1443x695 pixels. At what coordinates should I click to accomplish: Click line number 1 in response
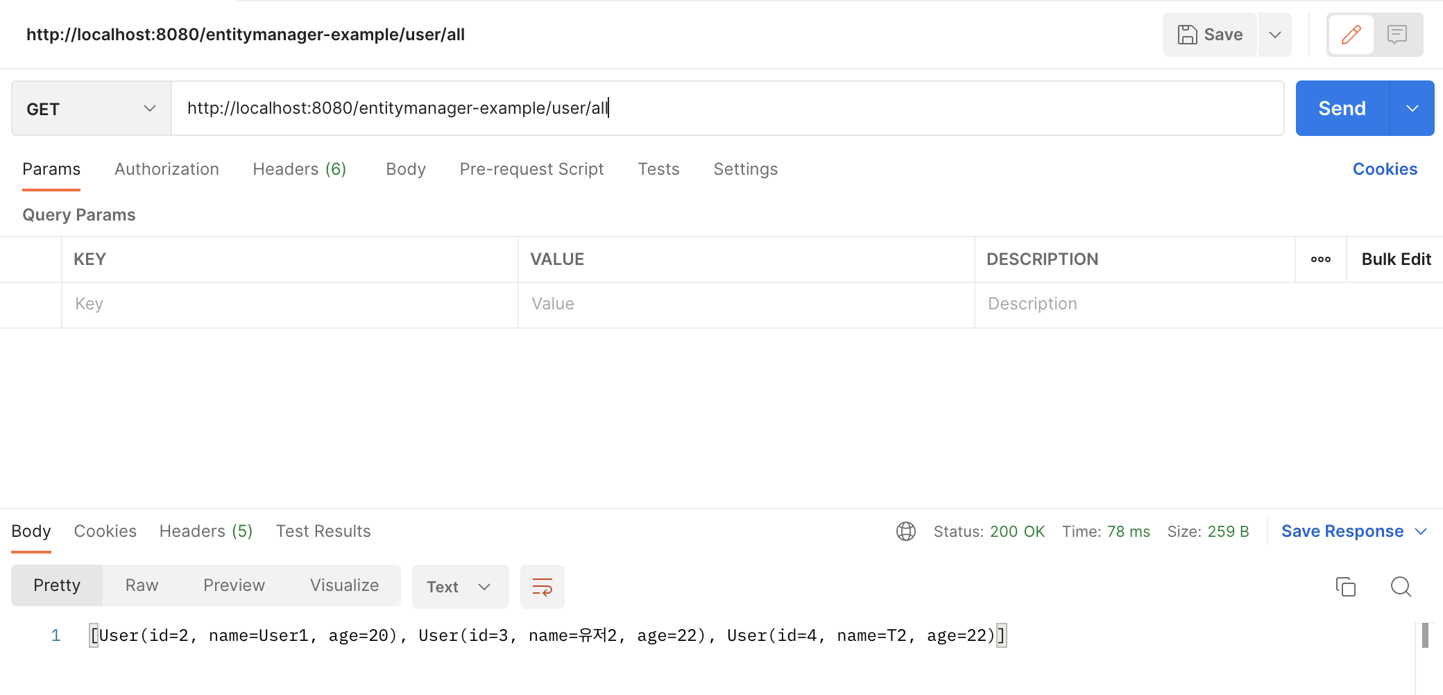click(x=55, y=635)
